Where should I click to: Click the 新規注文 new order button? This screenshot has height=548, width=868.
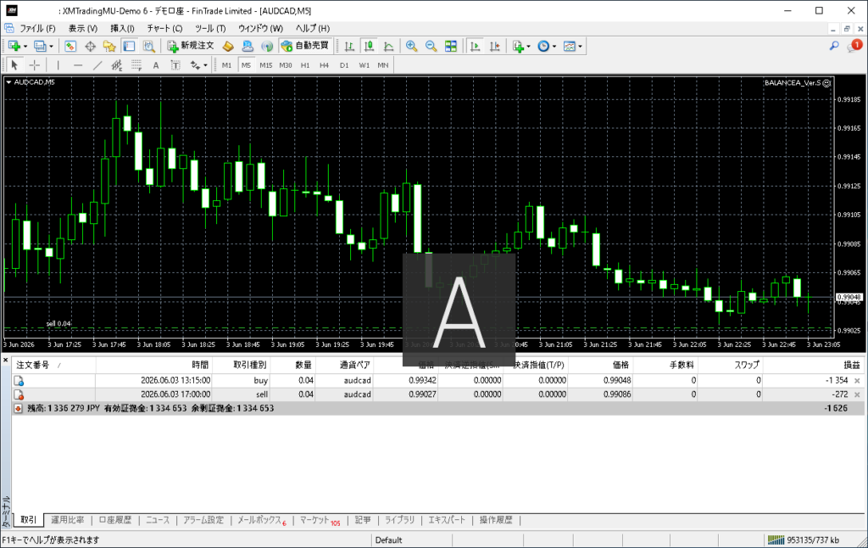coord(191,46)
